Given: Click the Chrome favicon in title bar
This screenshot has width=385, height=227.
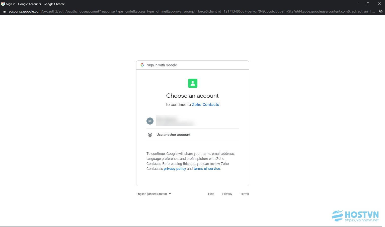Looking at the screenshot, I should coord(3,4).
